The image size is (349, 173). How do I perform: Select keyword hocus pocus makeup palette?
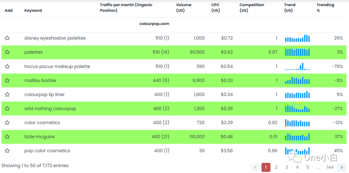[x=57, y=66]
